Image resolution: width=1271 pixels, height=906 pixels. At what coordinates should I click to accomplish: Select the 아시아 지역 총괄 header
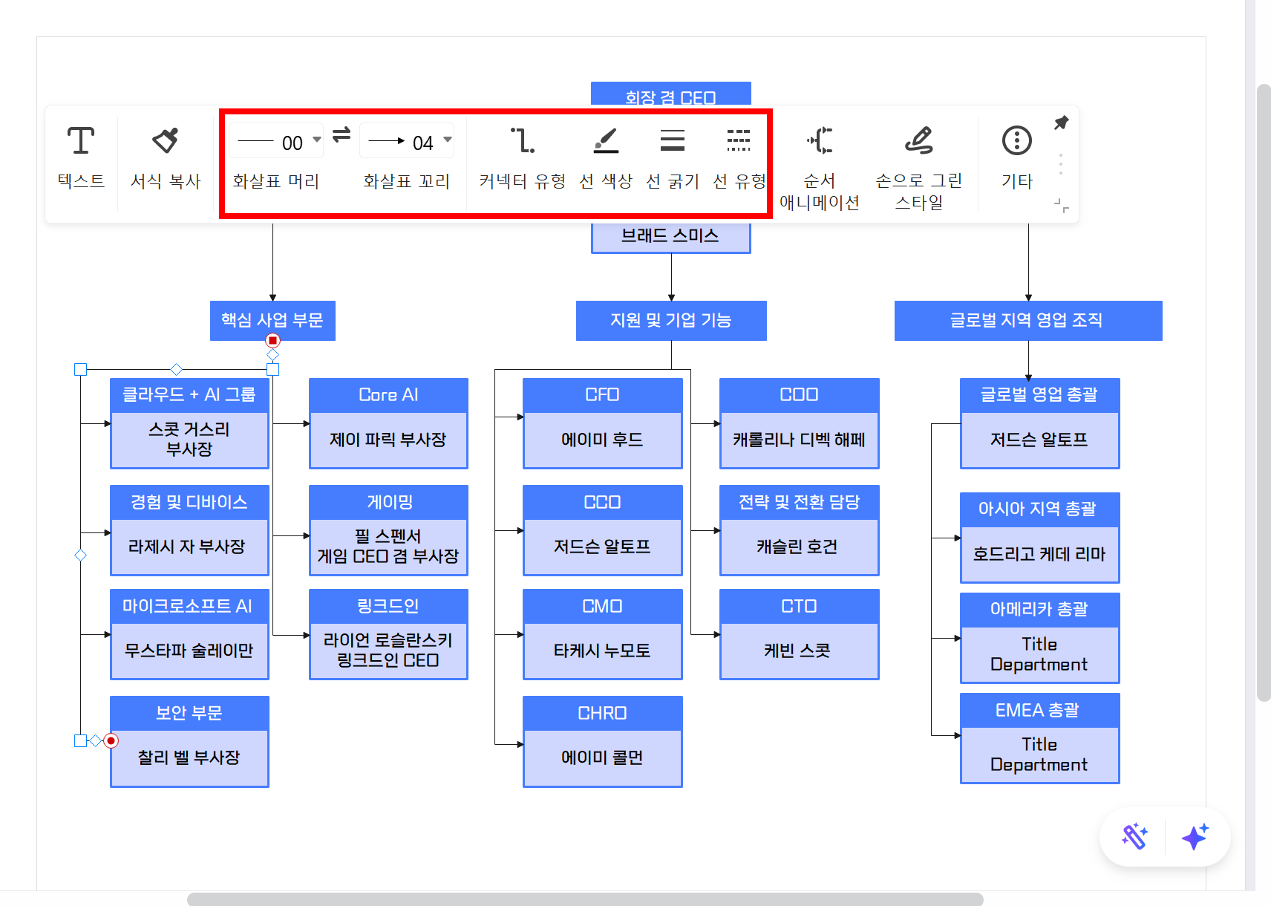click(1039, 509)
